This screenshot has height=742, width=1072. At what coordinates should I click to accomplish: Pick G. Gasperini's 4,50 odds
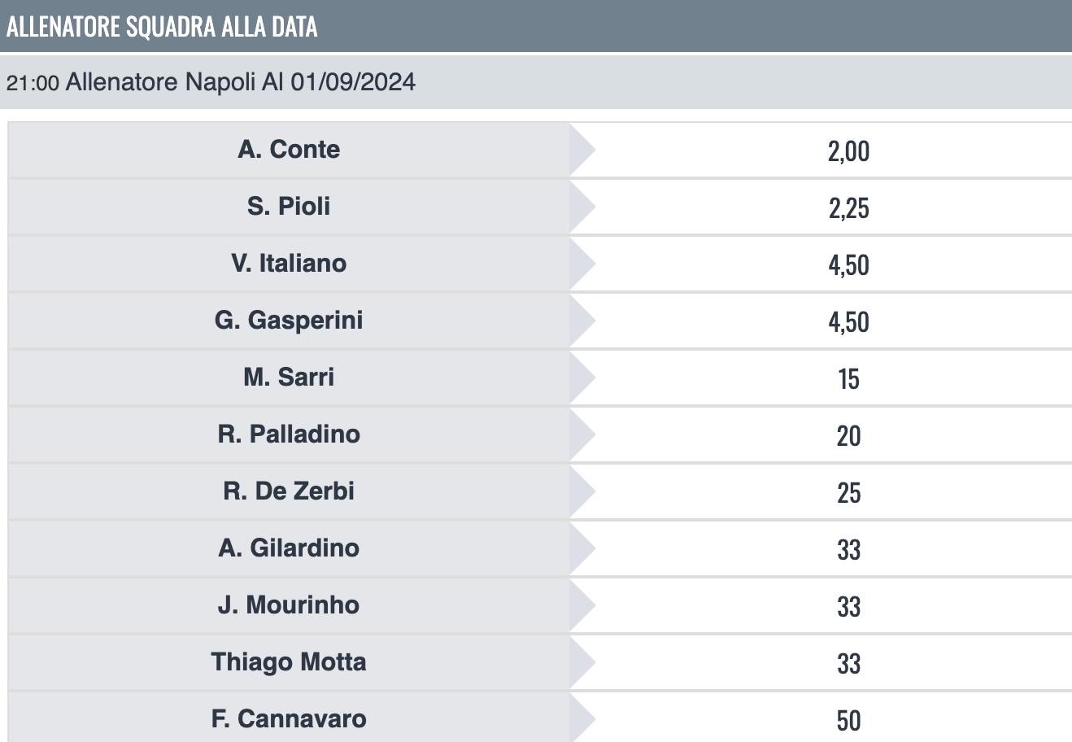point(848,321)
